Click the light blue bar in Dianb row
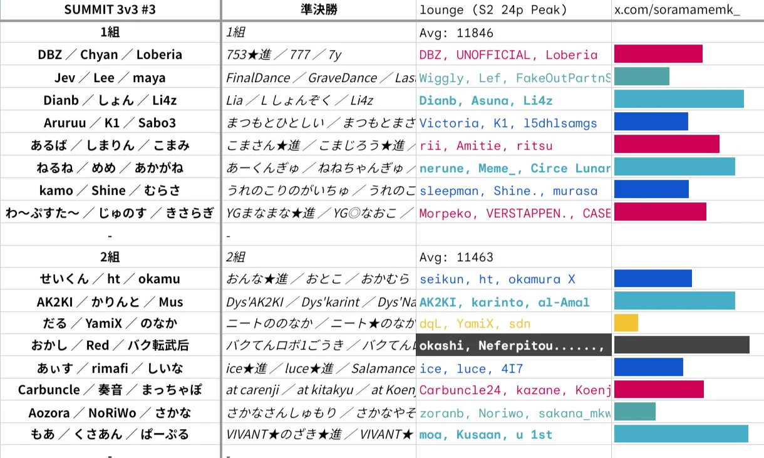 (x=679, y=99)
